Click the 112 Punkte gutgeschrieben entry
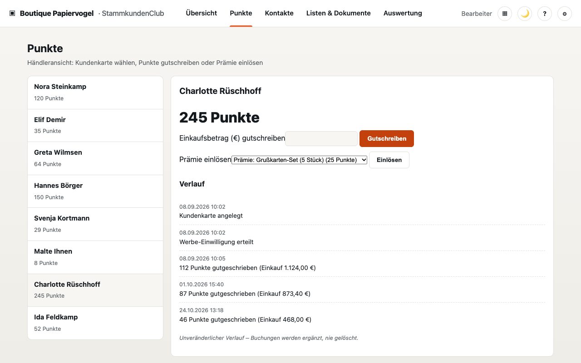The width and height of the screenshot is (581, 363). pos(362,263)
